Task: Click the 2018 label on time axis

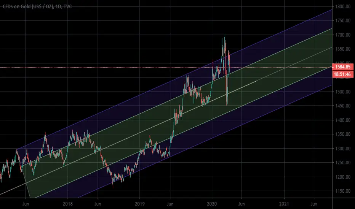Action: (x=68, y=204)
